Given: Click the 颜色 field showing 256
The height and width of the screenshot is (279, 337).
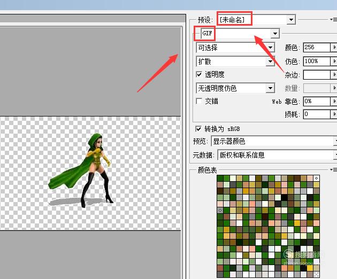Looking at the screenshot, I should click(317, 47).
